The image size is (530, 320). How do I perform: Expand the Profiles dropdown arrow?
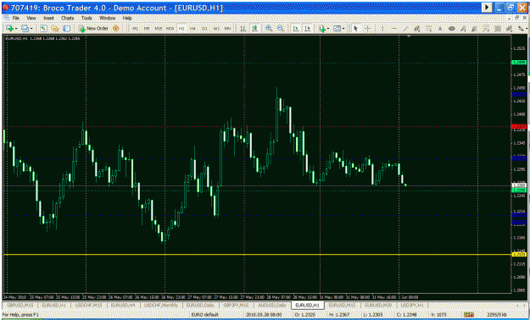pyautogui.click(x=31, y=29)
